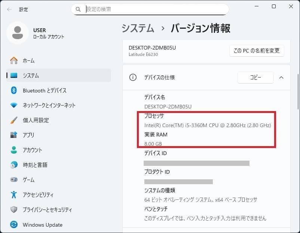
Task: Open Bluetooth とデバイス via its icon
Action: [x=14, y=90]
